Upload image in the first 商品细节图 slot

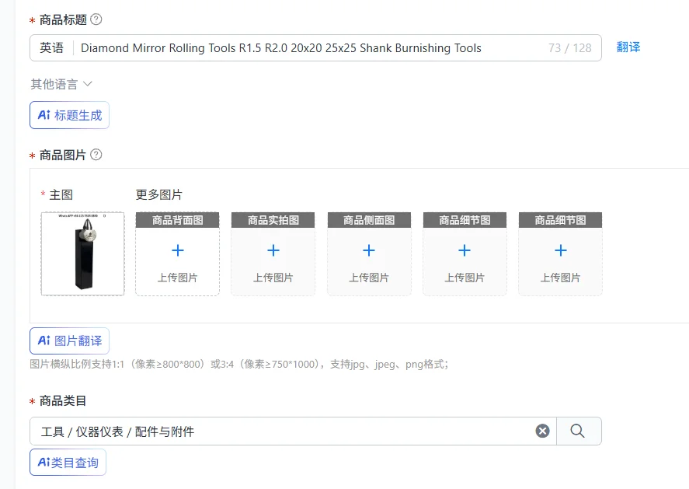465,254
